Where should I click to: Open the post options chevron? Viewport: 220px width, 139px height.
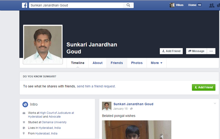tap(215, 104)
